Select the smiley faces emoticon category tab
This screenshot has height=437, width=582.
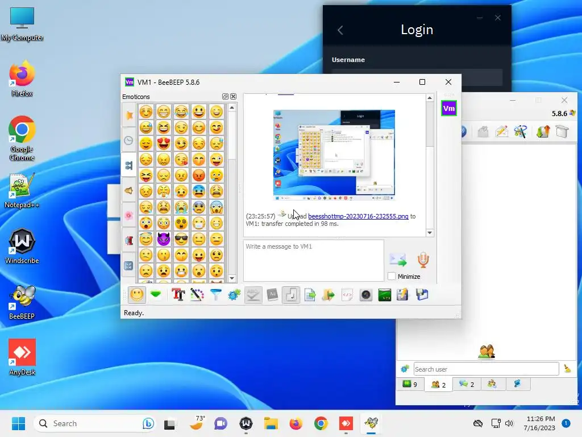tap(129, 166)
